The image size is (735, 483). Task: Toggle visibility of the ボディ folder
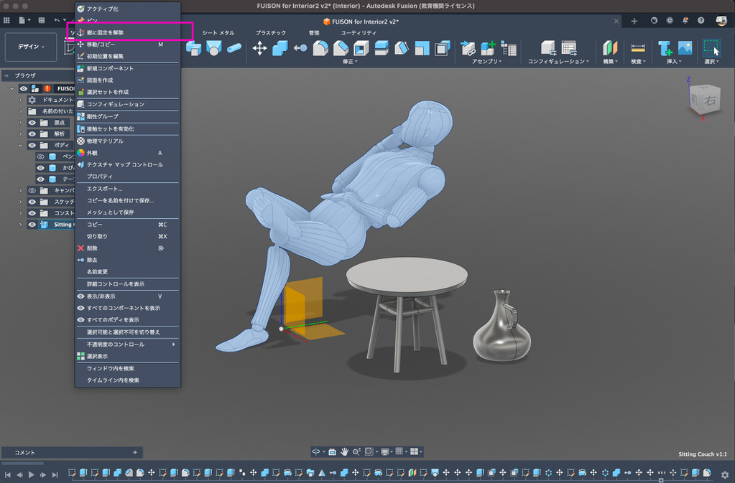[32, 145]
